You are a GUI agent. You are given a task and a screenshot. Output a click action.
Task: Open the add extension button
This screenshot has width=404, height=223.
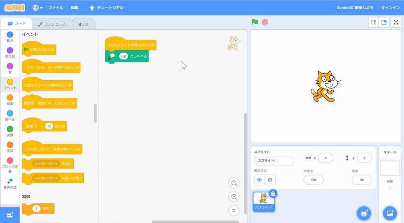pyautogui.click(x=10, y=215)
